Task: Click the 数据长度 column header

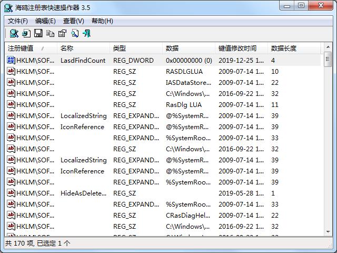Action: point(284,48)
